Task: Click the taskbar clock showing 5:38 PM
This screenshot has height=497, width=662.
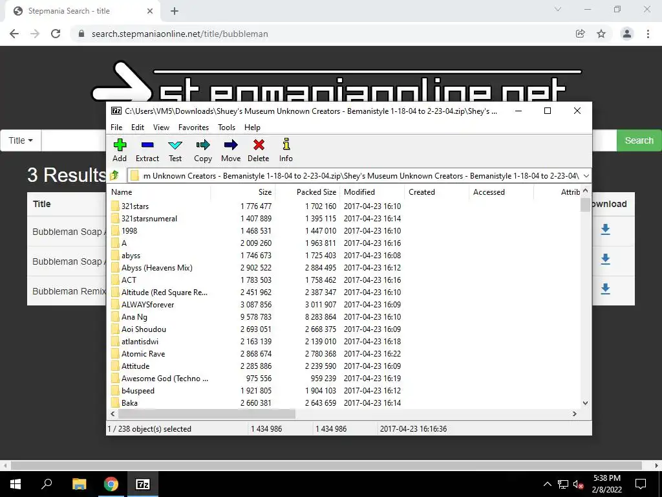Action: 606,484
